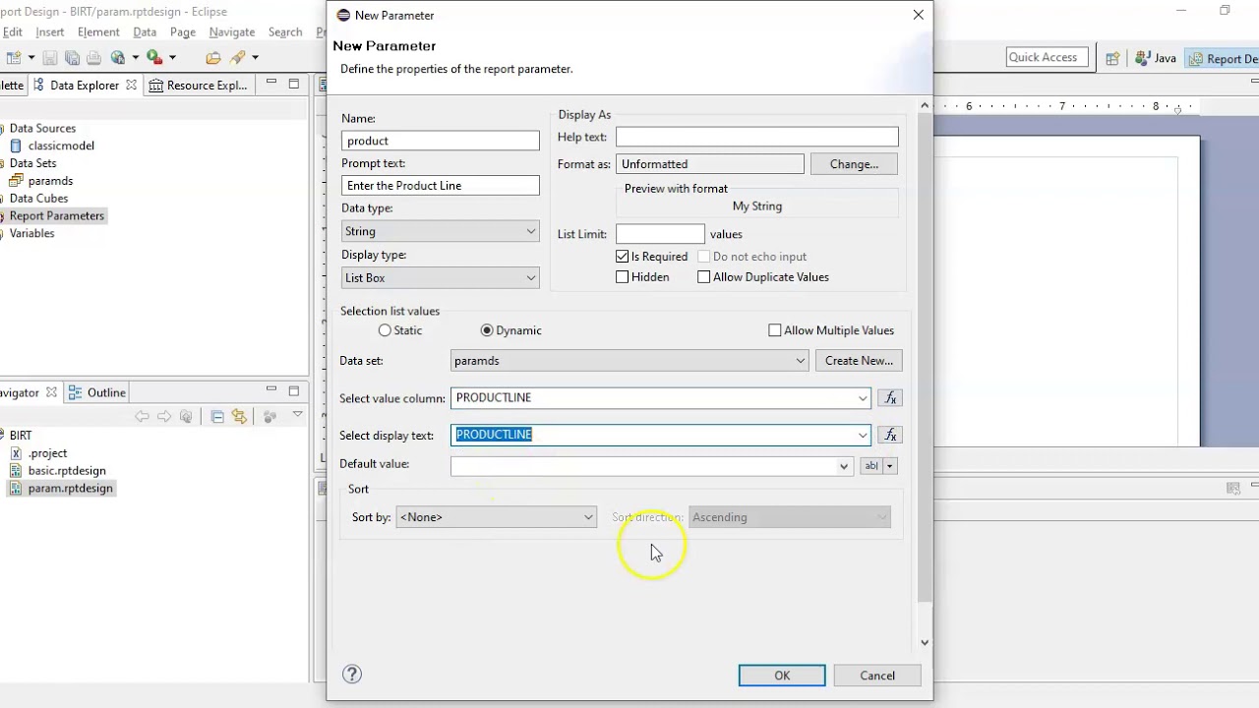Open the Sort by dropdown
1259x708 pixels.
pyautogui.click(x=497, y=517)
